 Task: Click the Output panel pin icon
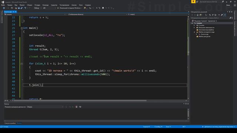click(x=186, y=104)
